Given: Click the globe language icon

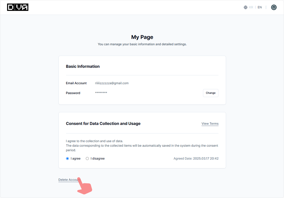Looking at the screenshot, I should (x=245, y=7).
